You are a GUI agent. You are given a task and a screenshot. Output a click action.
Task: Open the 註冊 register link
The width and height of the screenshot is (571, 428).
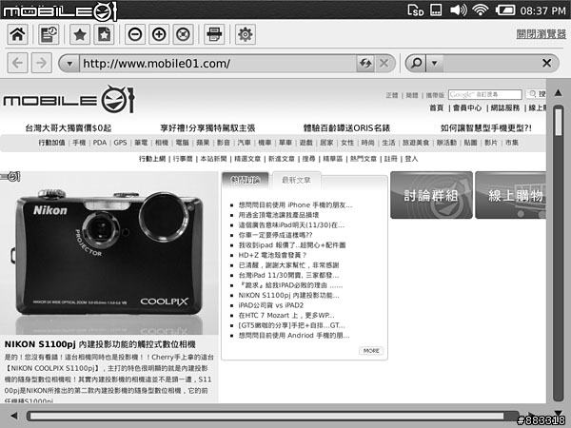tap(391, 159)
